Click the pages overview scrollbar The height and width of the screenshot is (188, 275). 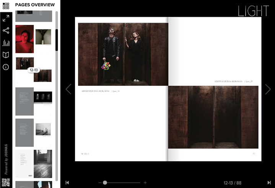click(x=57, y=40)
